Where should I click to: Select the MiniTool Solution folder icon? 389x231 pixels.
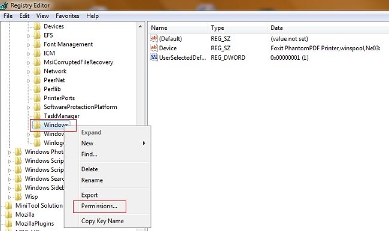[9, 205]
